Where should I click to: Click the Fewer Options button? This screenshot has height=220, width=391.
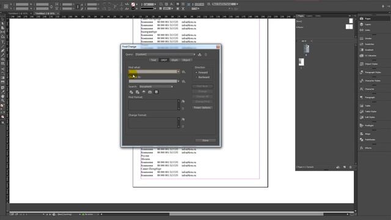point(202,108)
